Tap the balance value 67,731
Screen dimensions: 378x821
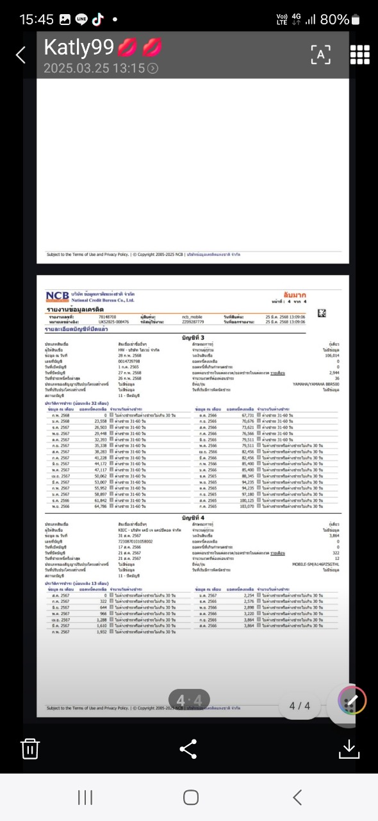click(x=249, y=415)
